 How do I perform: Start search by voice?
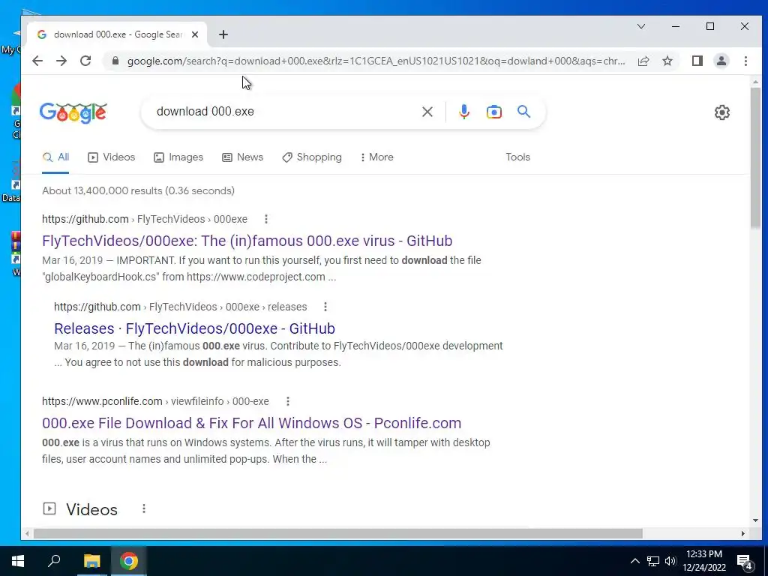coord(463,112)
